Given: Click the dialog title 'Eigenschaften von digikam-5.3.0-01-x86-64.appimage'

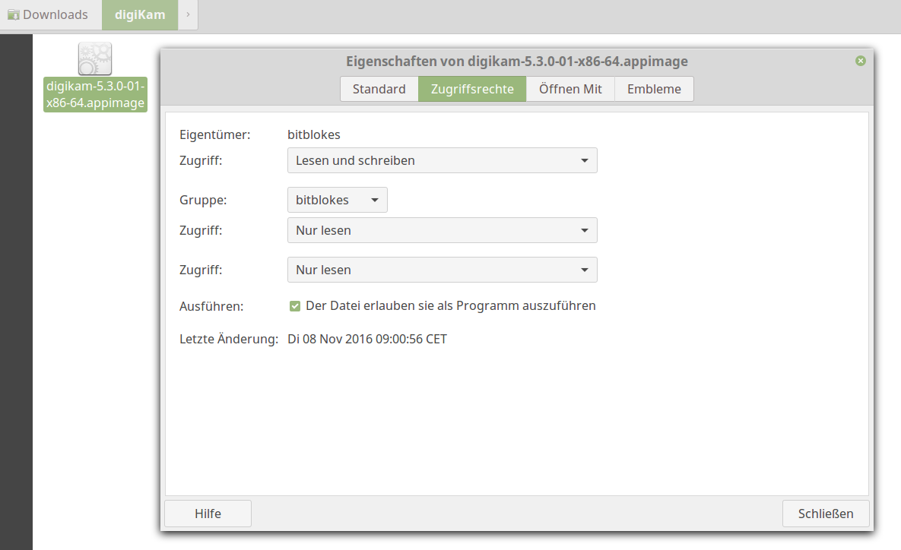Looking at the screenshot, I should 516,62.
